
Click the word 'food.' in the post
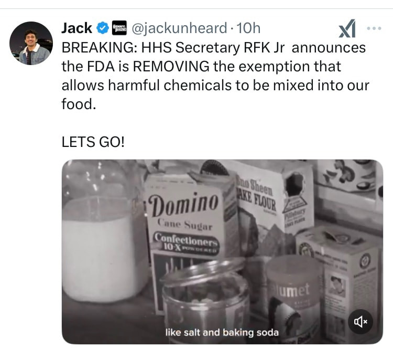pos(79,104)
